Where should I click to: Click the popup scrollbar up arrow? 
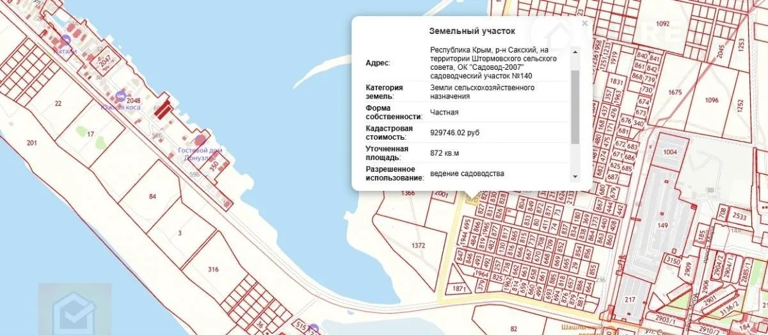click(x=575, y=51)
